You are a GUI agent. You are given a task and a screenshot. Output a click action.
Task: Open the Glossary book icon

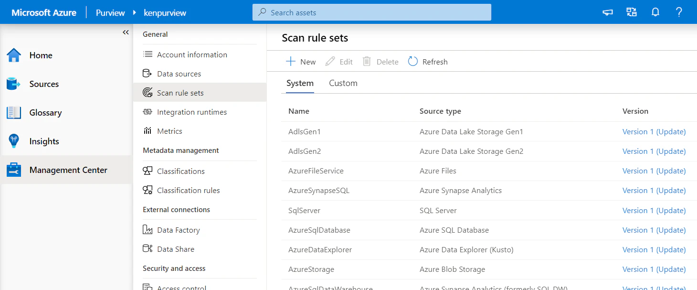click(14, 112)
